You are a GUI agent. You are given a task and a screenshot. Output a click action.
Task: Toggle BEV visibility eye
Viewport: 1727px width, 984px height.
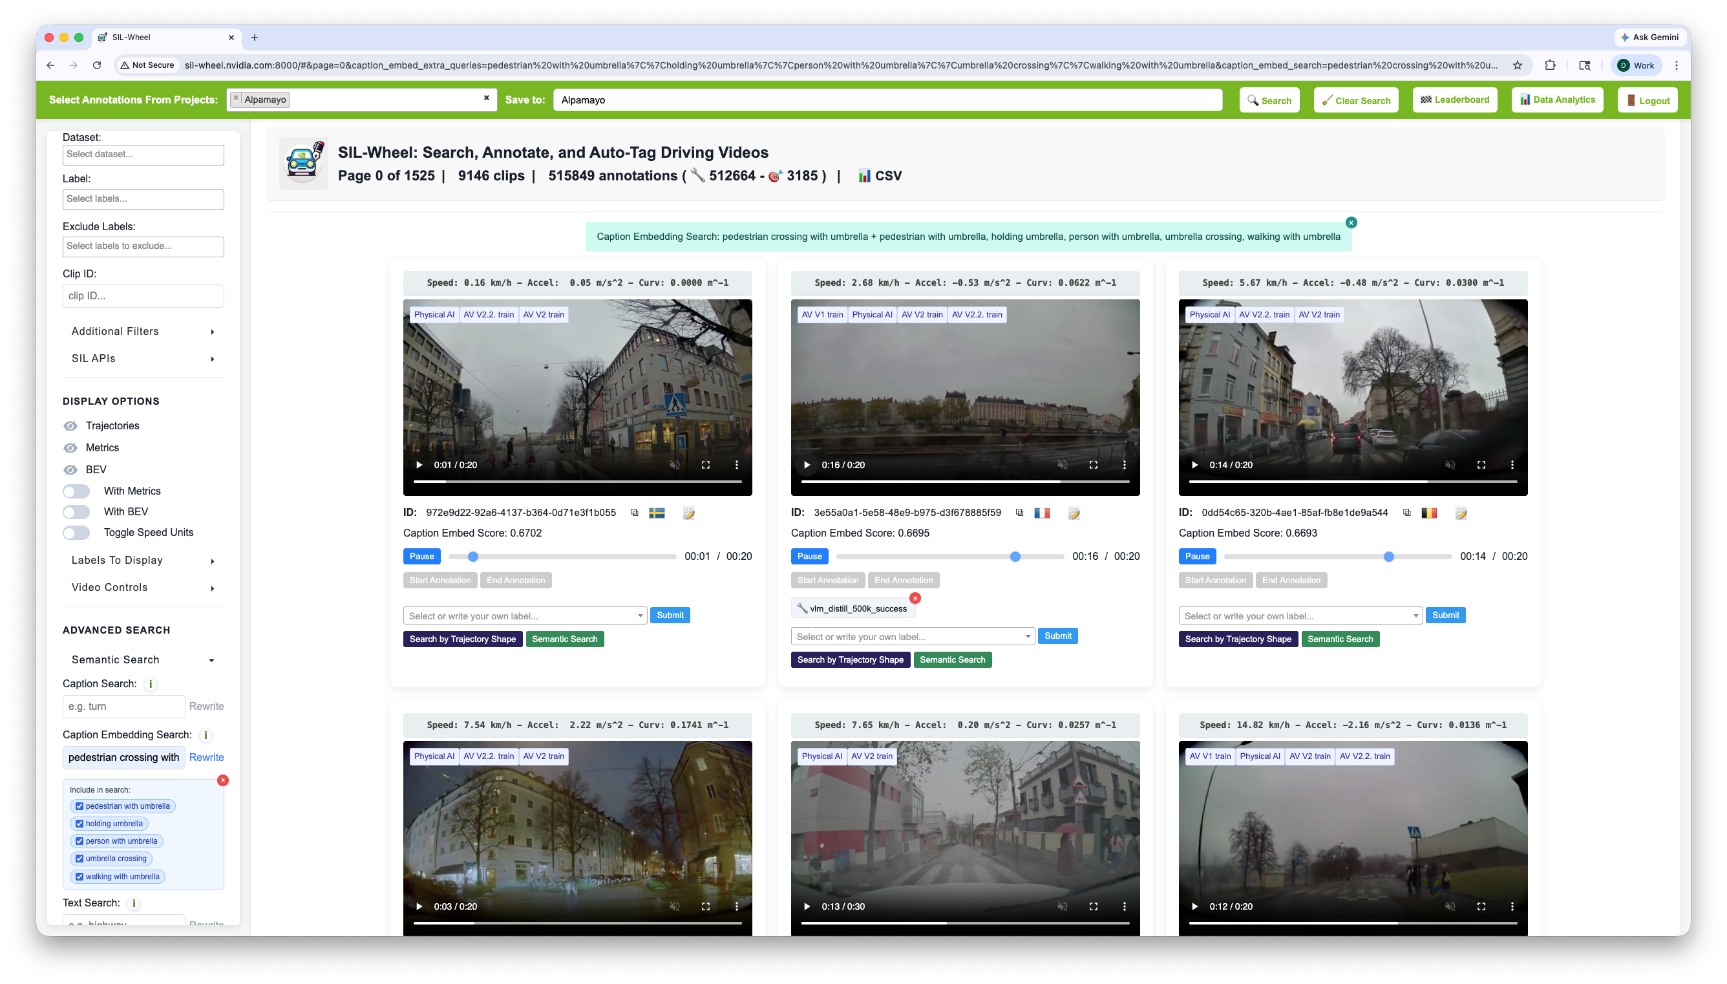(x=70, y=470)
